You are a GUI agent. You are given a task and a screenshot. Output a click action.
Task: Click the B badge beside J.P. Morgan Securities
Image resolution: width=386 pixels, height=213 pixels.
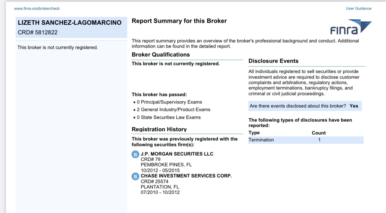point(136,154)
